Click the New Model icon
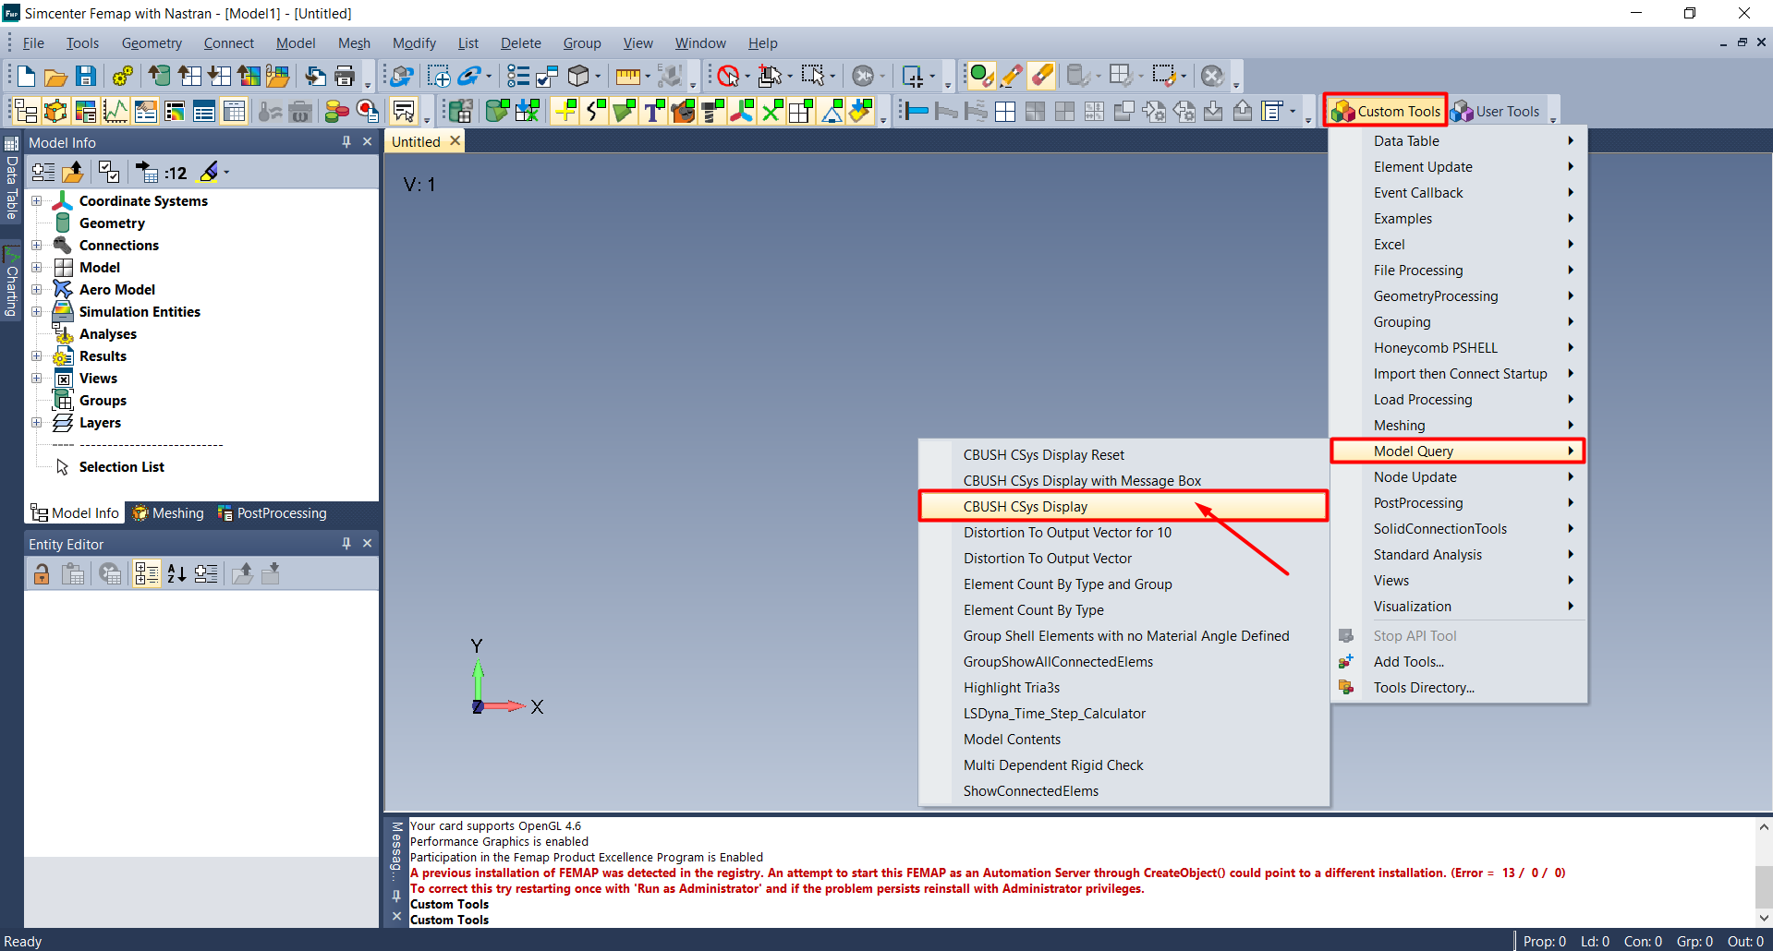This screenshot has height=951, width=1773. [26, 76]
